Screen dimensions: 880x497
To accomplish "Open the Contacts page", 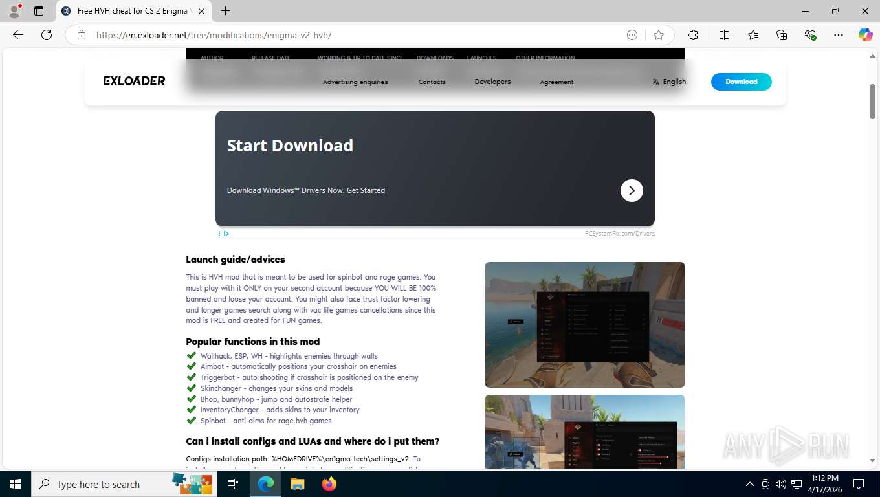I will coord(432,82).
